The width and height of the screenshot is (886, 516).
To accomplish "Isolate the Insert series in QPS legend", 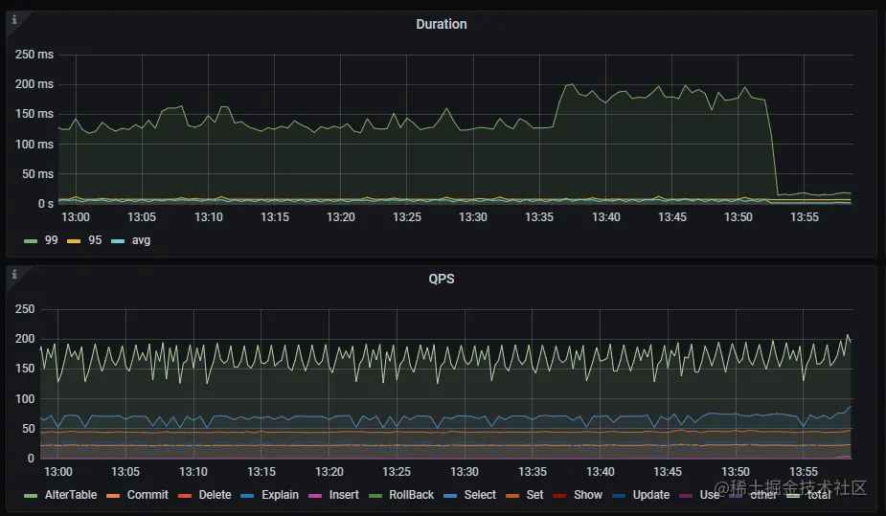I will coord(344,495).
